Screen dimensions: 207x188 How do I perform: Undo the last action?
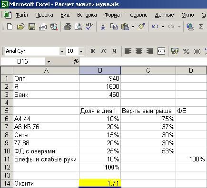tap(155, 27)
